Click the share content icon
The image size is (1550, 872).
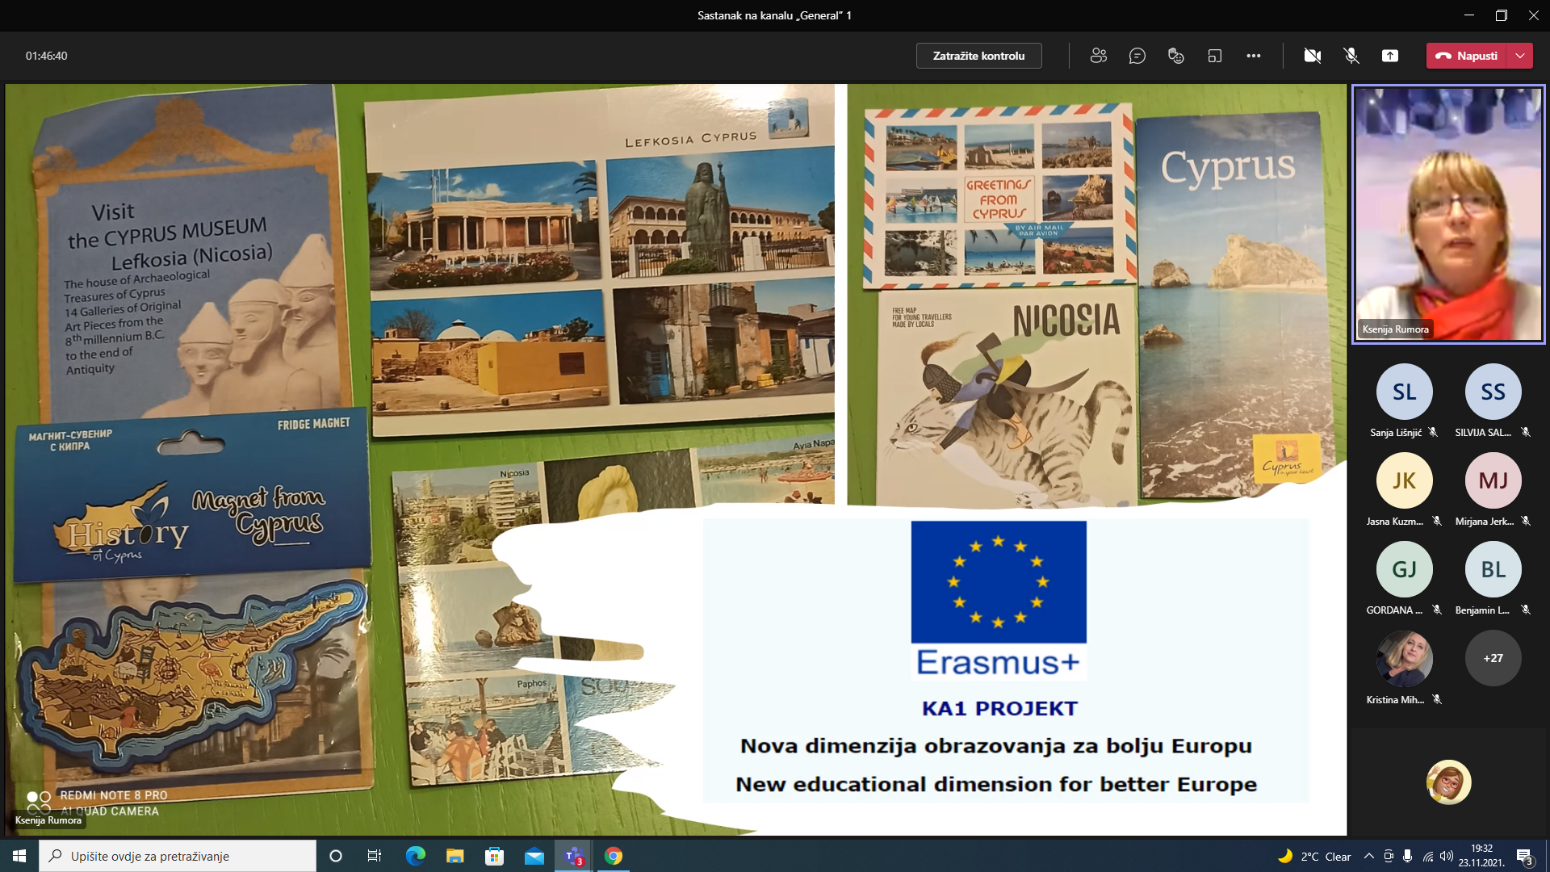1390,56
